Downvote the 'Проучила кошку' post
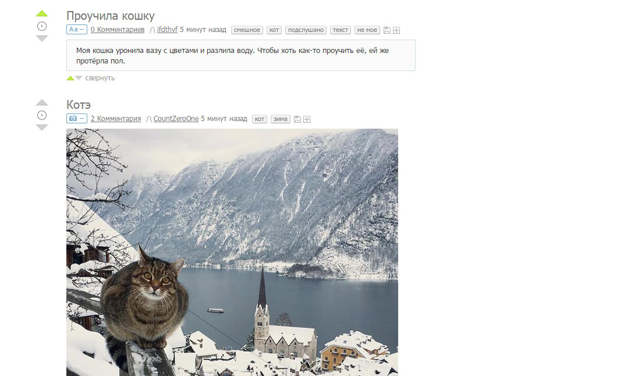This screenshot has height=376, width=638. [42, 38]
